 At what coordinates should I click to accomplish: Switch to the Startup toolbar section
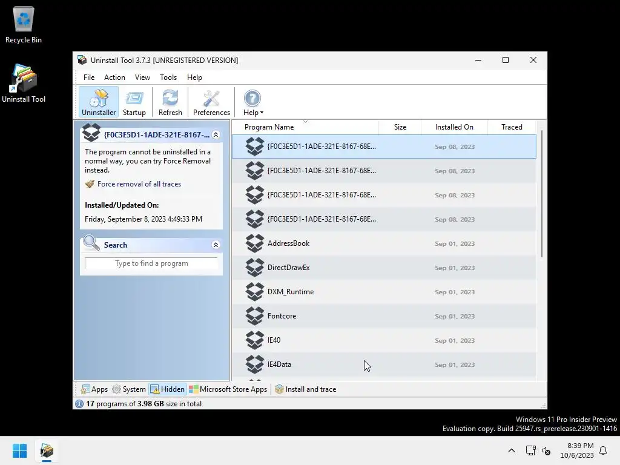(134, 102)
